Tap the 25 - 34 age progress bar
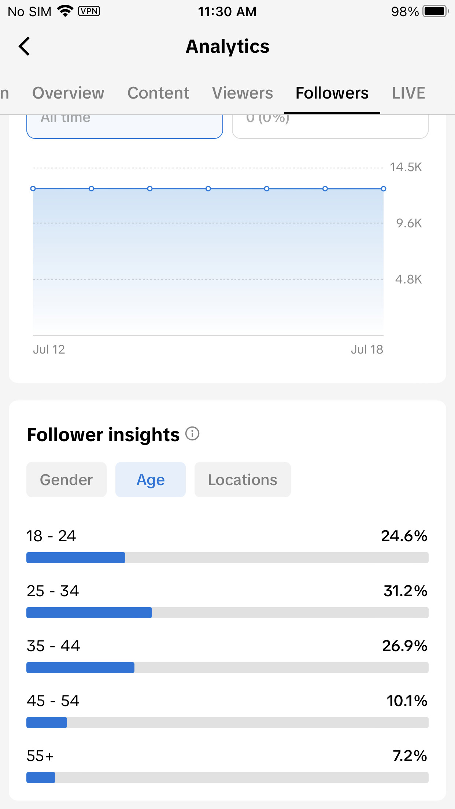The width and height of the screenshot is (455, 809). tap(227, 613)
